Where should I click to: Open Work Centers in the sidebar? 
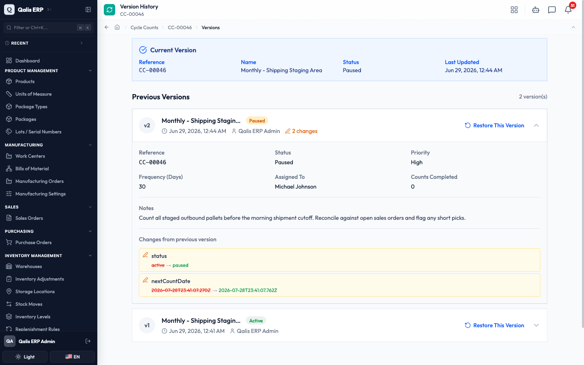[x=49, y=156]
